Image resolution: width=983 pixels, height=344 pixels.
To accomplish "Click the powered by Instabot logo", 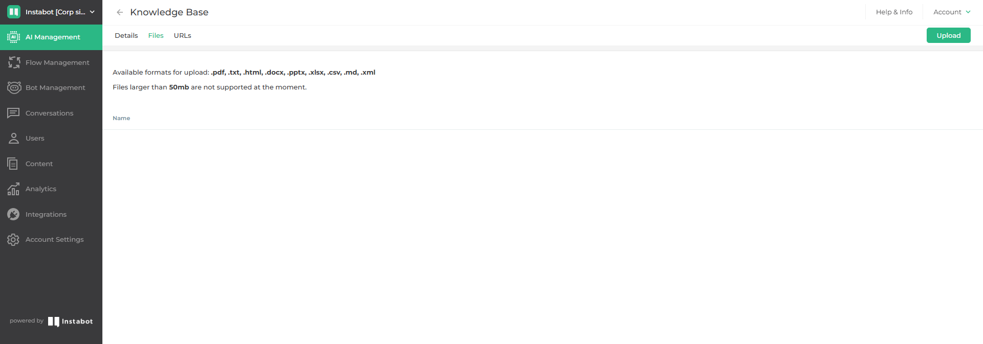I will 70,321.
